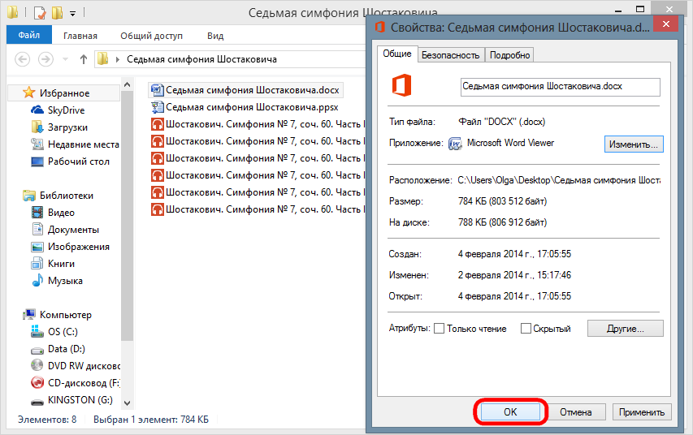
Task: Open the quick access toolbar dropdown arrow
Action: coord(73,14)
